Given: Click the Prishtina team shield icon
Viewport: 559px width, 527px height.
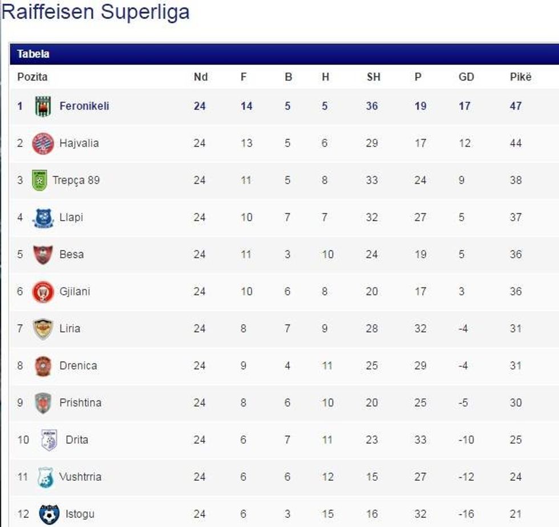Looking at the screenshot, I should (x=43, y=403).
